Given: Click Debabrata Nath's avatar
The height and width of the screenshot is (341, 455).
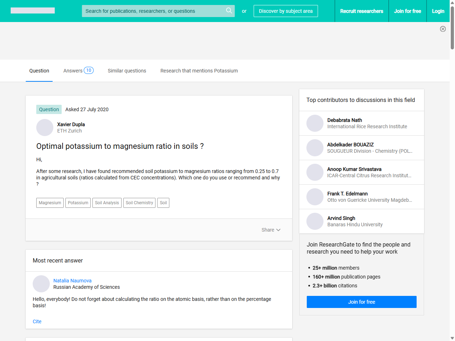Looking at the screenshot, I should click(x=315, y=123).
